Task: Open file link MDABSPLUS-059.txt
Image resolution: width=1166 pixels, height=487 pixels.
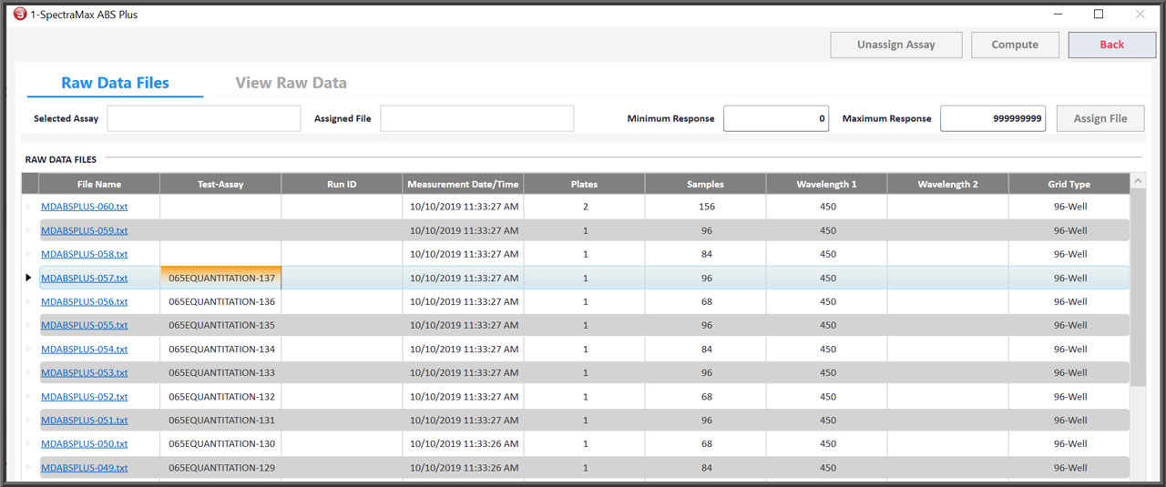Action: [85, 230]
